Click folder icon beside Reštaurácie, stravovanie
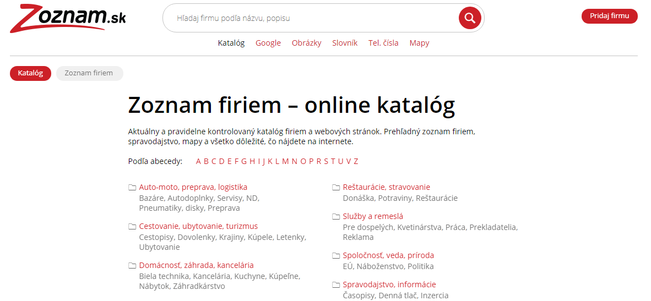The image size is (651, 301). [336, 188]
